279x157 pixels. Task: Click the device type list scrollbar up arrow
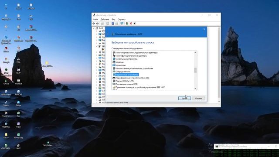(195, 52)
